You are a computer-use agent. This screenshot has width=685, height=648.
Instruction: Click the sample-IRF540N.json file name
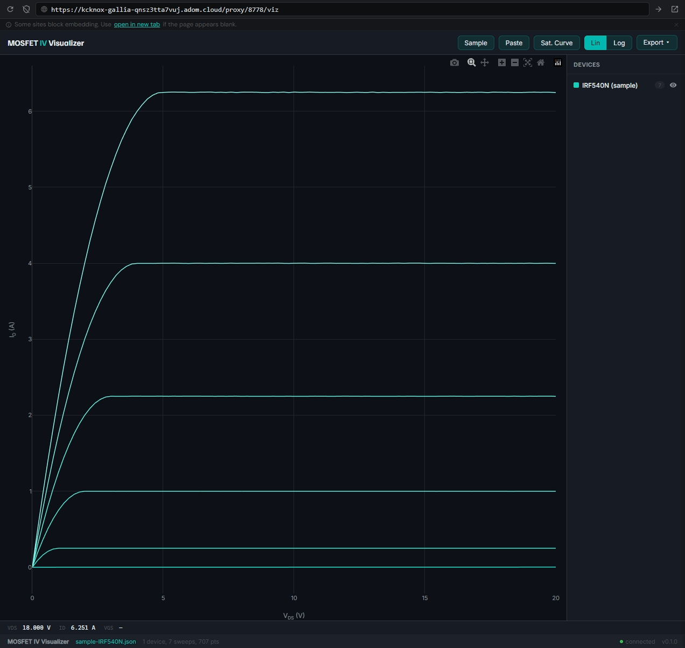tap(106, 642)
